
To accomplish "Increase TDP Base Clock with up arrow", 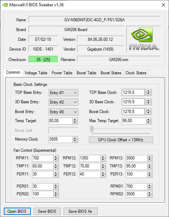I will (x=149, y=91).
